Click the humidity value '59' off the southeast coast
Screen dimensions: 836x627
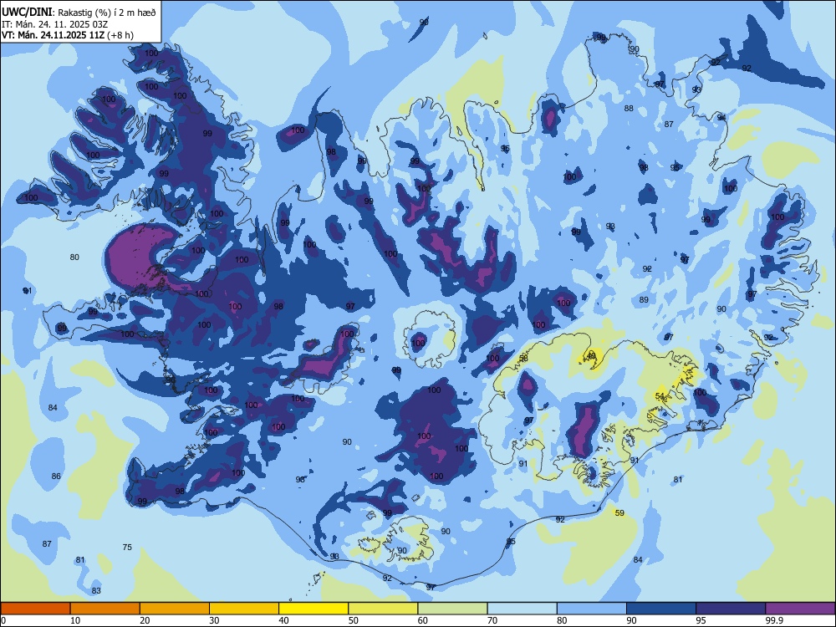(619, 513)
